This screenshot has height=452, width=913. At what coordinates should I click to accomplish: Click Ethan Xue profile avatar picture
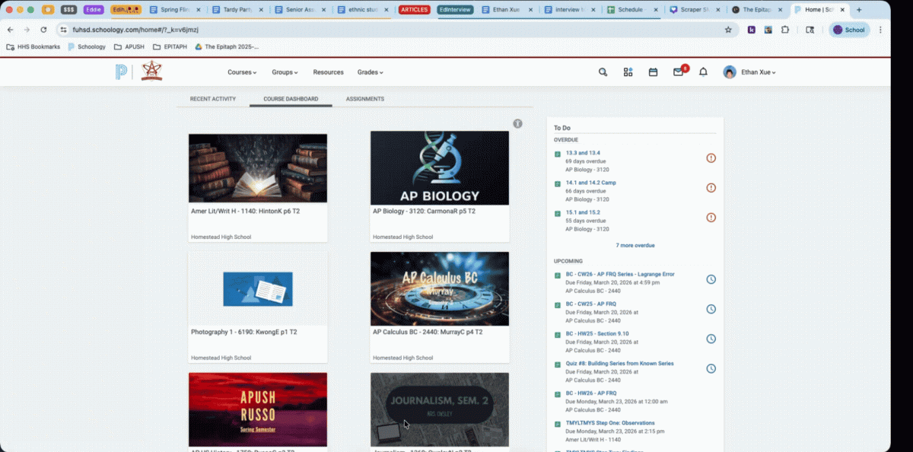pos(730,72)
